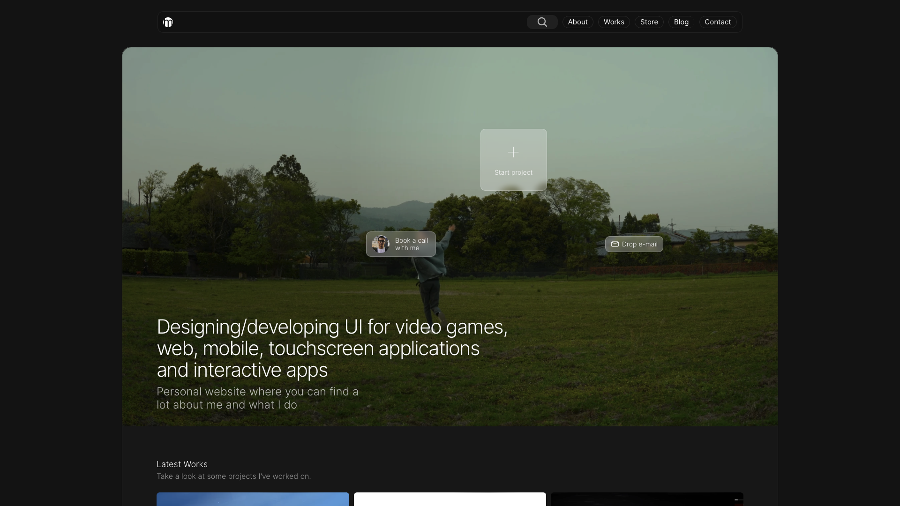Click the site logo in the navbar
Screen dimensions: 900x506
(168, 22)
